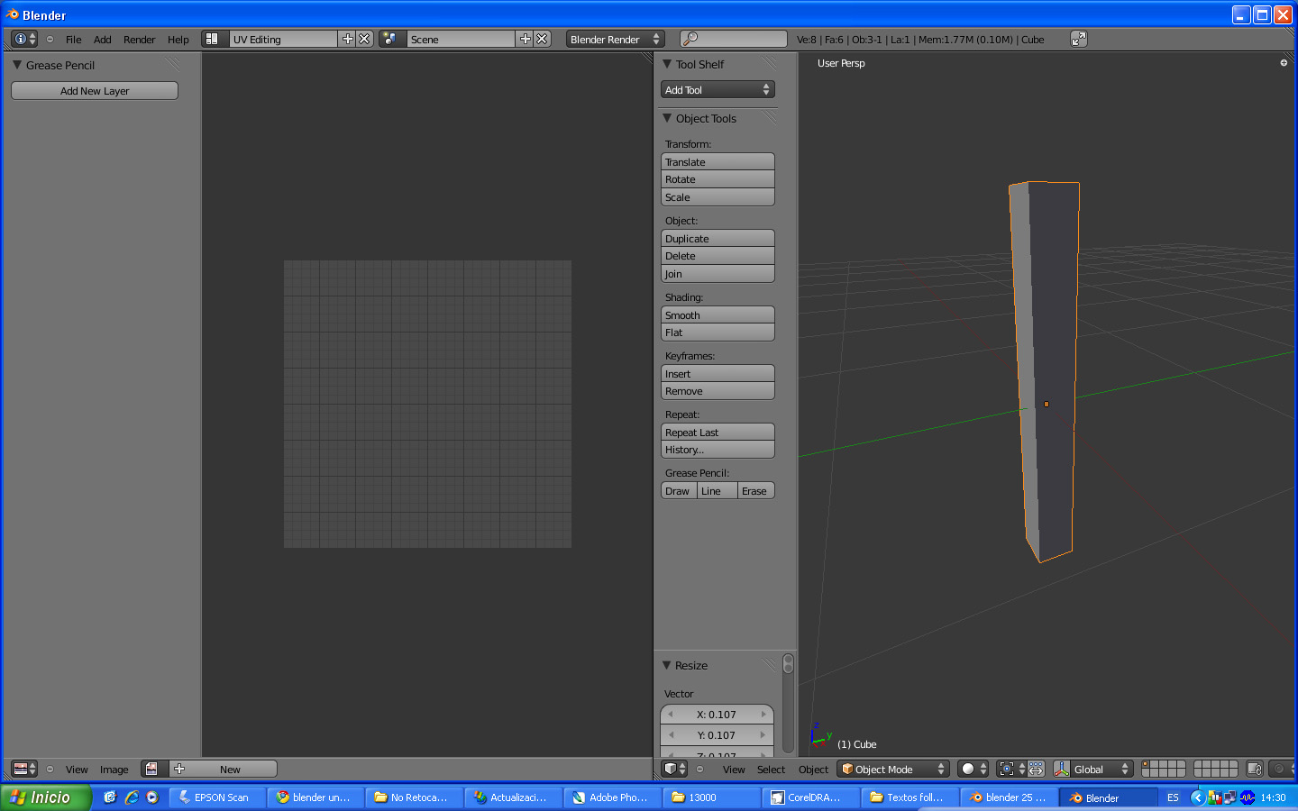Toggle lock object modes icon in 3D header
Viewport: 1298px width, 811px height.
[1255, 769]
